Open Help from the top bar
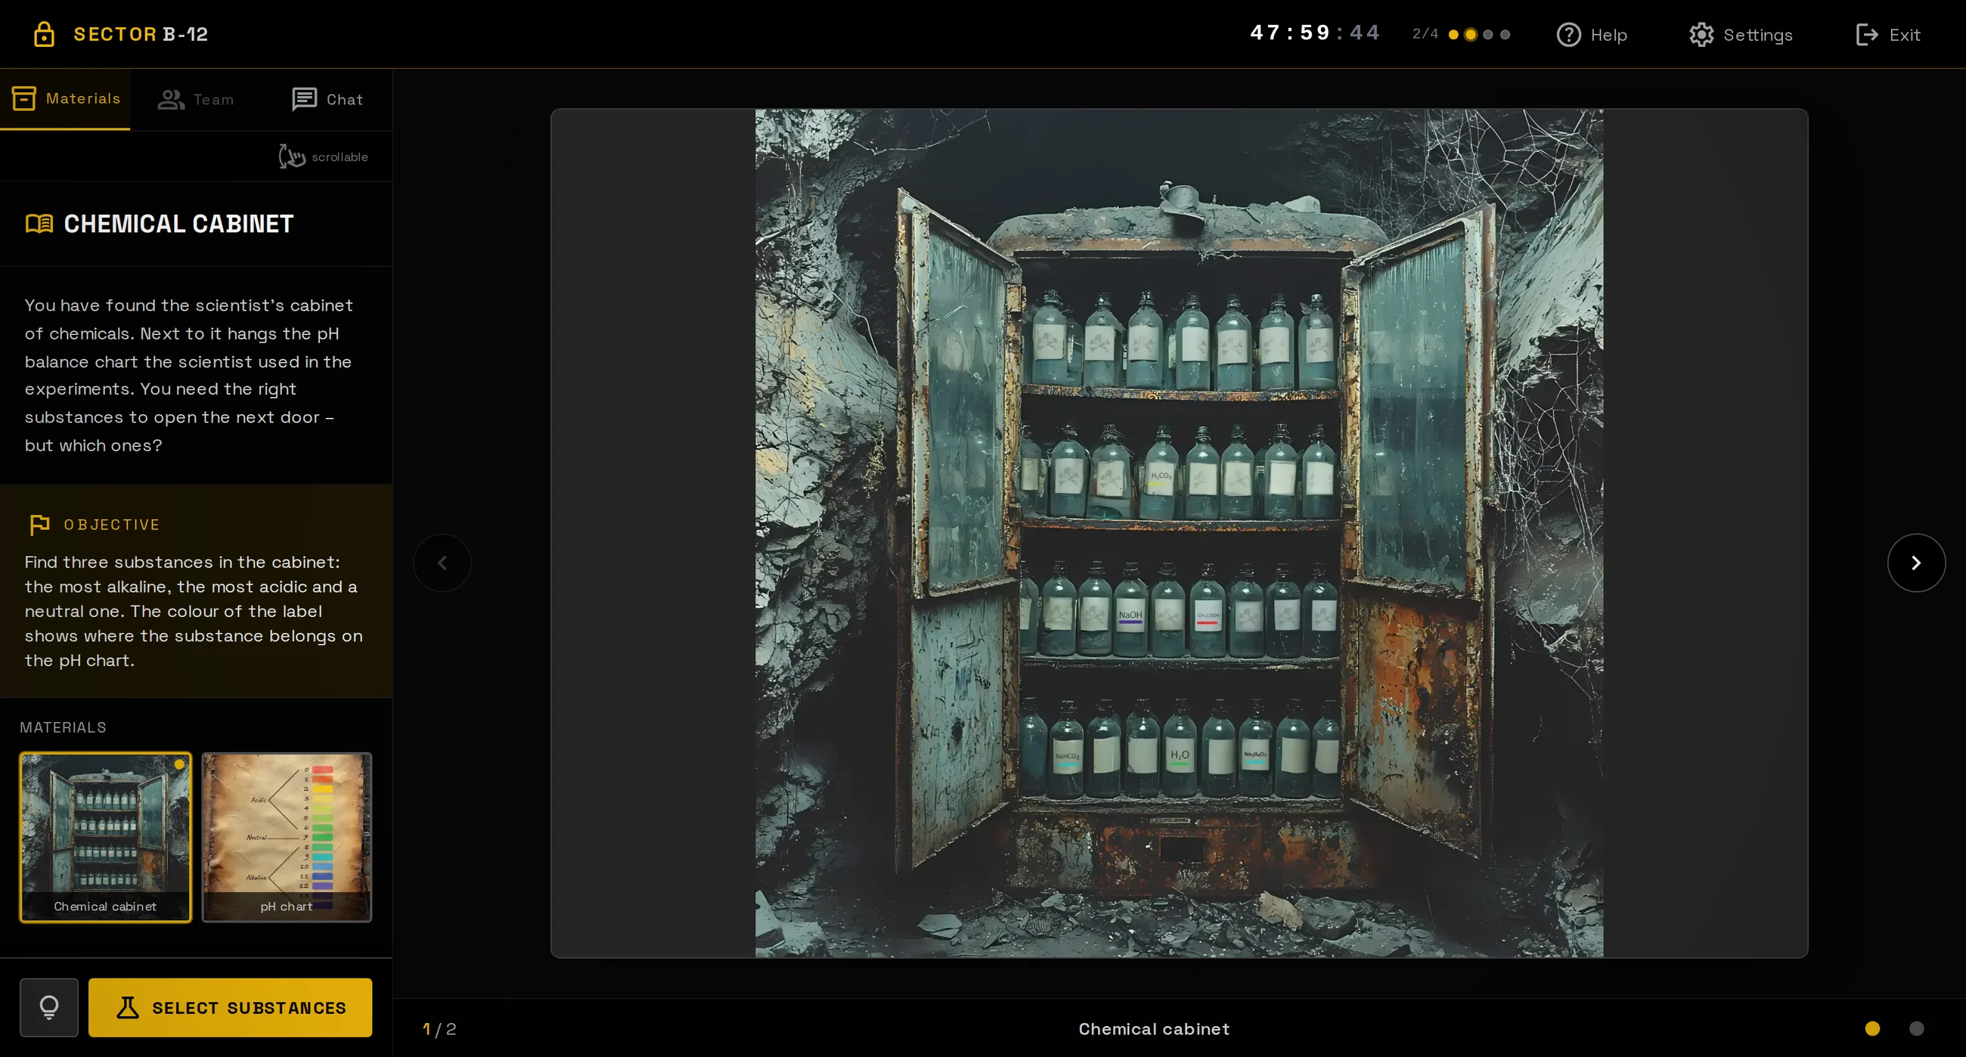 coord(1591,35)
